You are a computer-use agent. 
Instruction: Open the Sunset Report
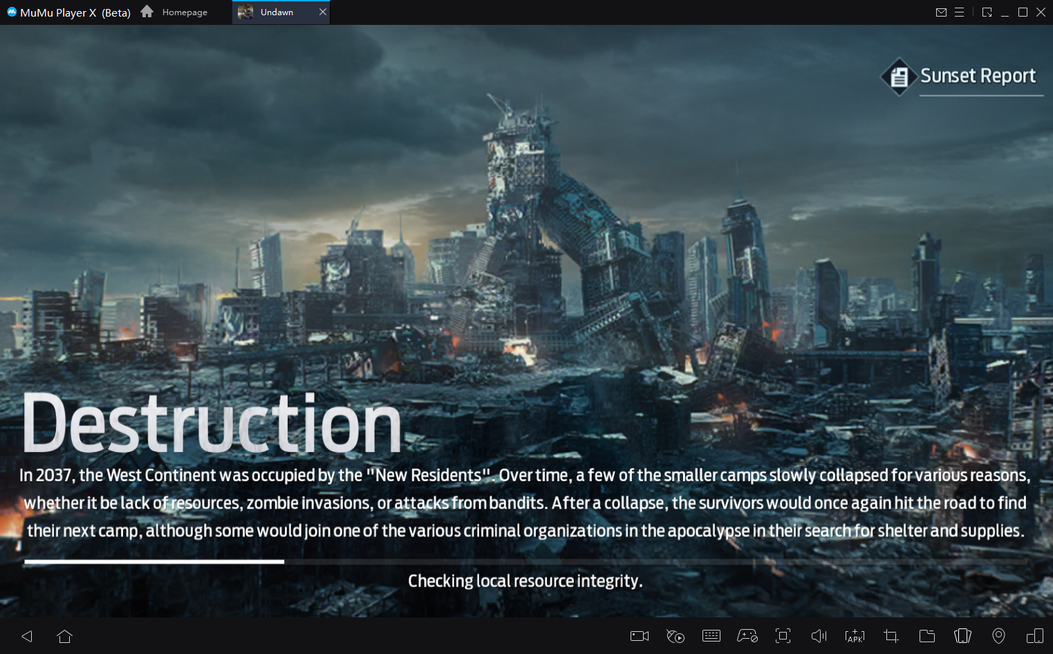[961, 76]
